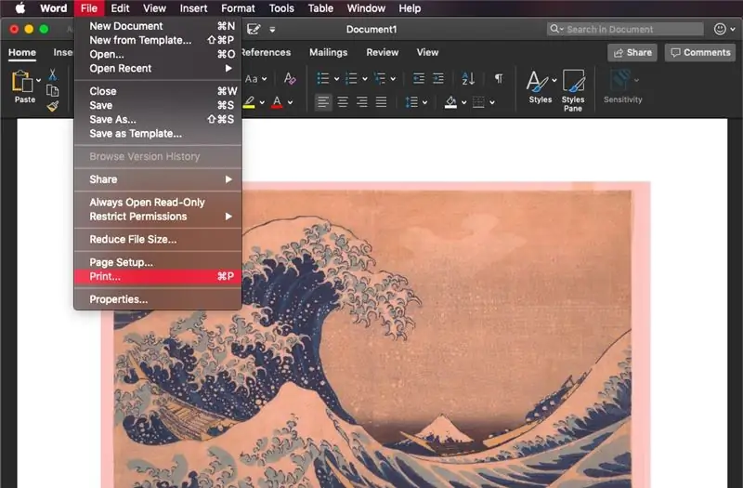Click the Increase Indent icon
Screen dimensions: 743x488
pyautogui.click(x=438, y=78)
